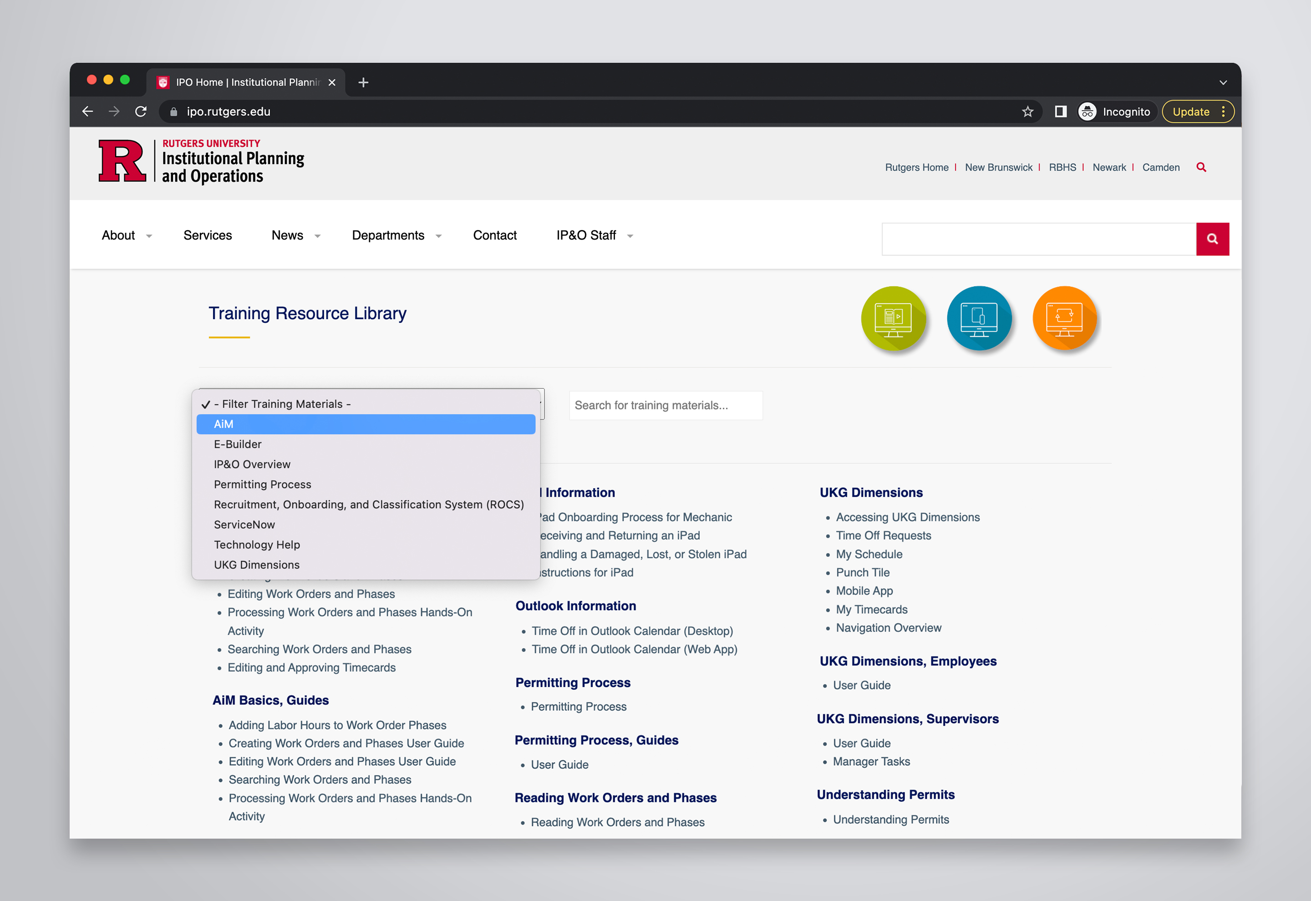Image resolution: width=1311 pixels, height=901 pixels.
Task: Bookmark this page with the star icon
Action: (1027, 112)
